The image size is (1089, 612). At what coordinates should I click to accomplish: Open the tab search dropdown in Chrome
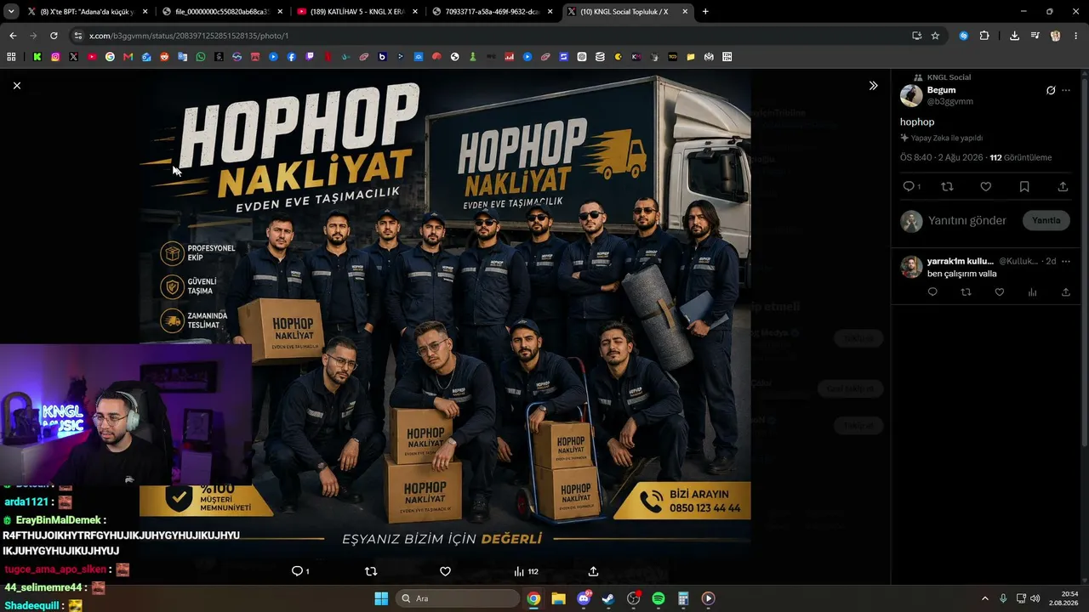coord(11,12)
